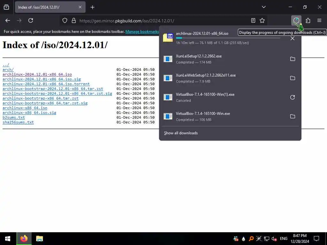Open archlinux-x86_64.iso link
Viewport: 327px width, 245px height.
click(25, 108)
